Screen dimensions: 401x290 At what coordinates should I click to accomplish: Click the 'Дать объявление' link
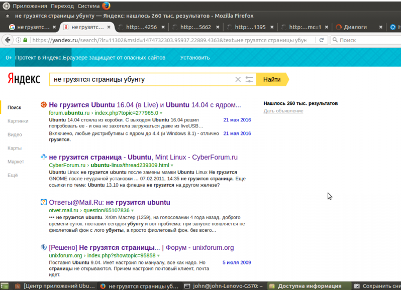click(283, 111)
